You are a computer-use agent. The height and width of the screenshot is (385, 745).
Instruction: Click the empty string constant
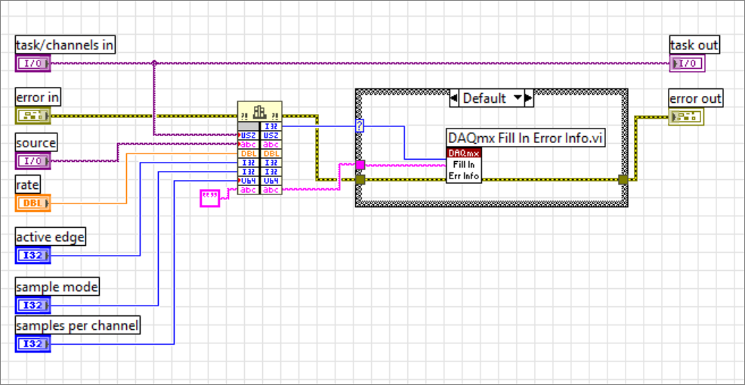[x=209, y=198]
